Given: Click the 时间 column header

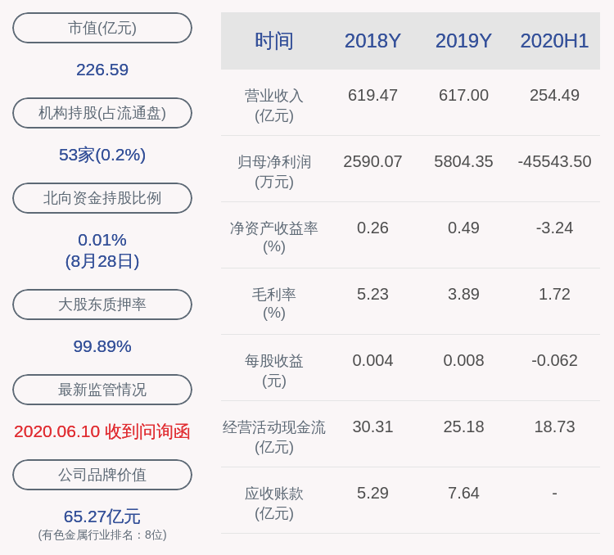Looking at the screenshot, I should (274, 41).
